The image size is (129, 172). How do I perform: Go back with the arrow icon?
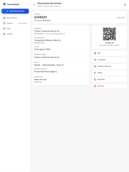(x=34, y=5)
